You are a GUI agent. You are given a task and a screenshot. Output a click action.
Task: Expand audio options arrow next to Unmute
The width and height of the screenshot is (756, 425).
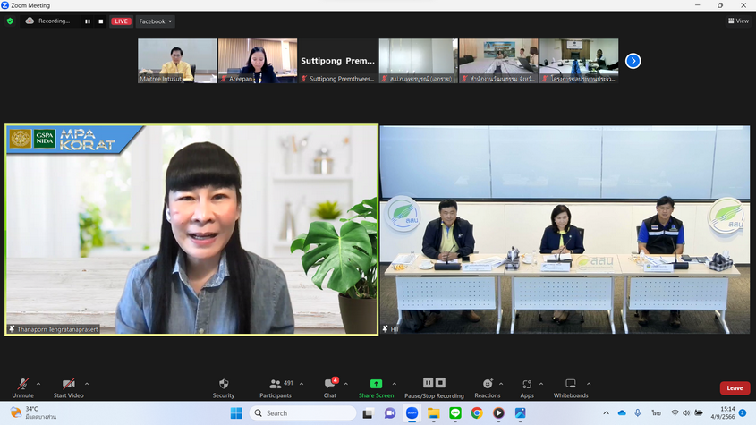(40, 384)
